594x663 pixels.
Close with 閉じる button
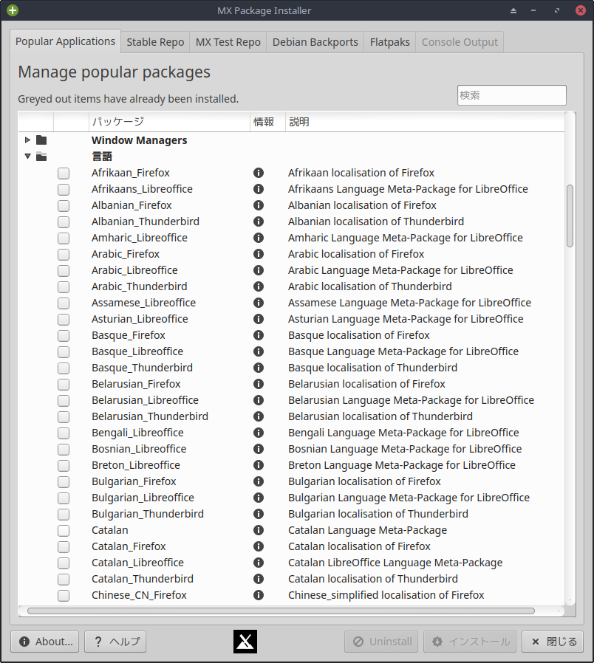point(553,642)
